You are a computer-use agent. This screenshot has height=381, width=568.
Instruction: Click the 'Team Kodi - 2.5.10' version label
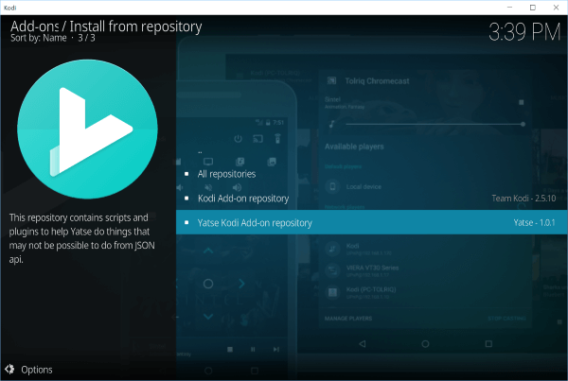click(x=524, y=199)
